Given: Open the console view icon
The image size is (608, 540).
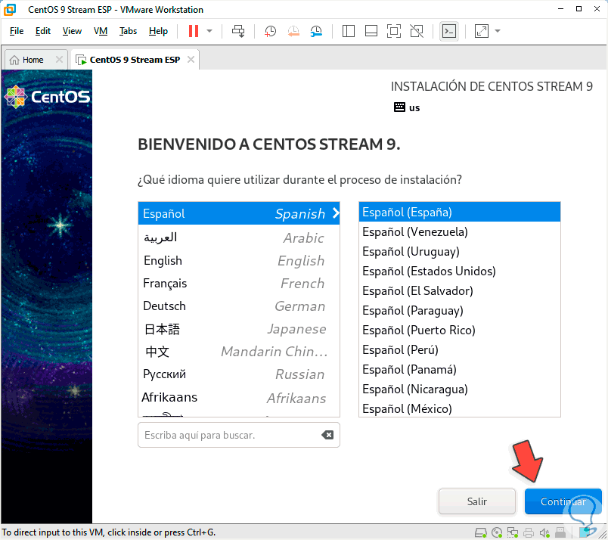Looking at the screenshot, I should tap(449, 31).
